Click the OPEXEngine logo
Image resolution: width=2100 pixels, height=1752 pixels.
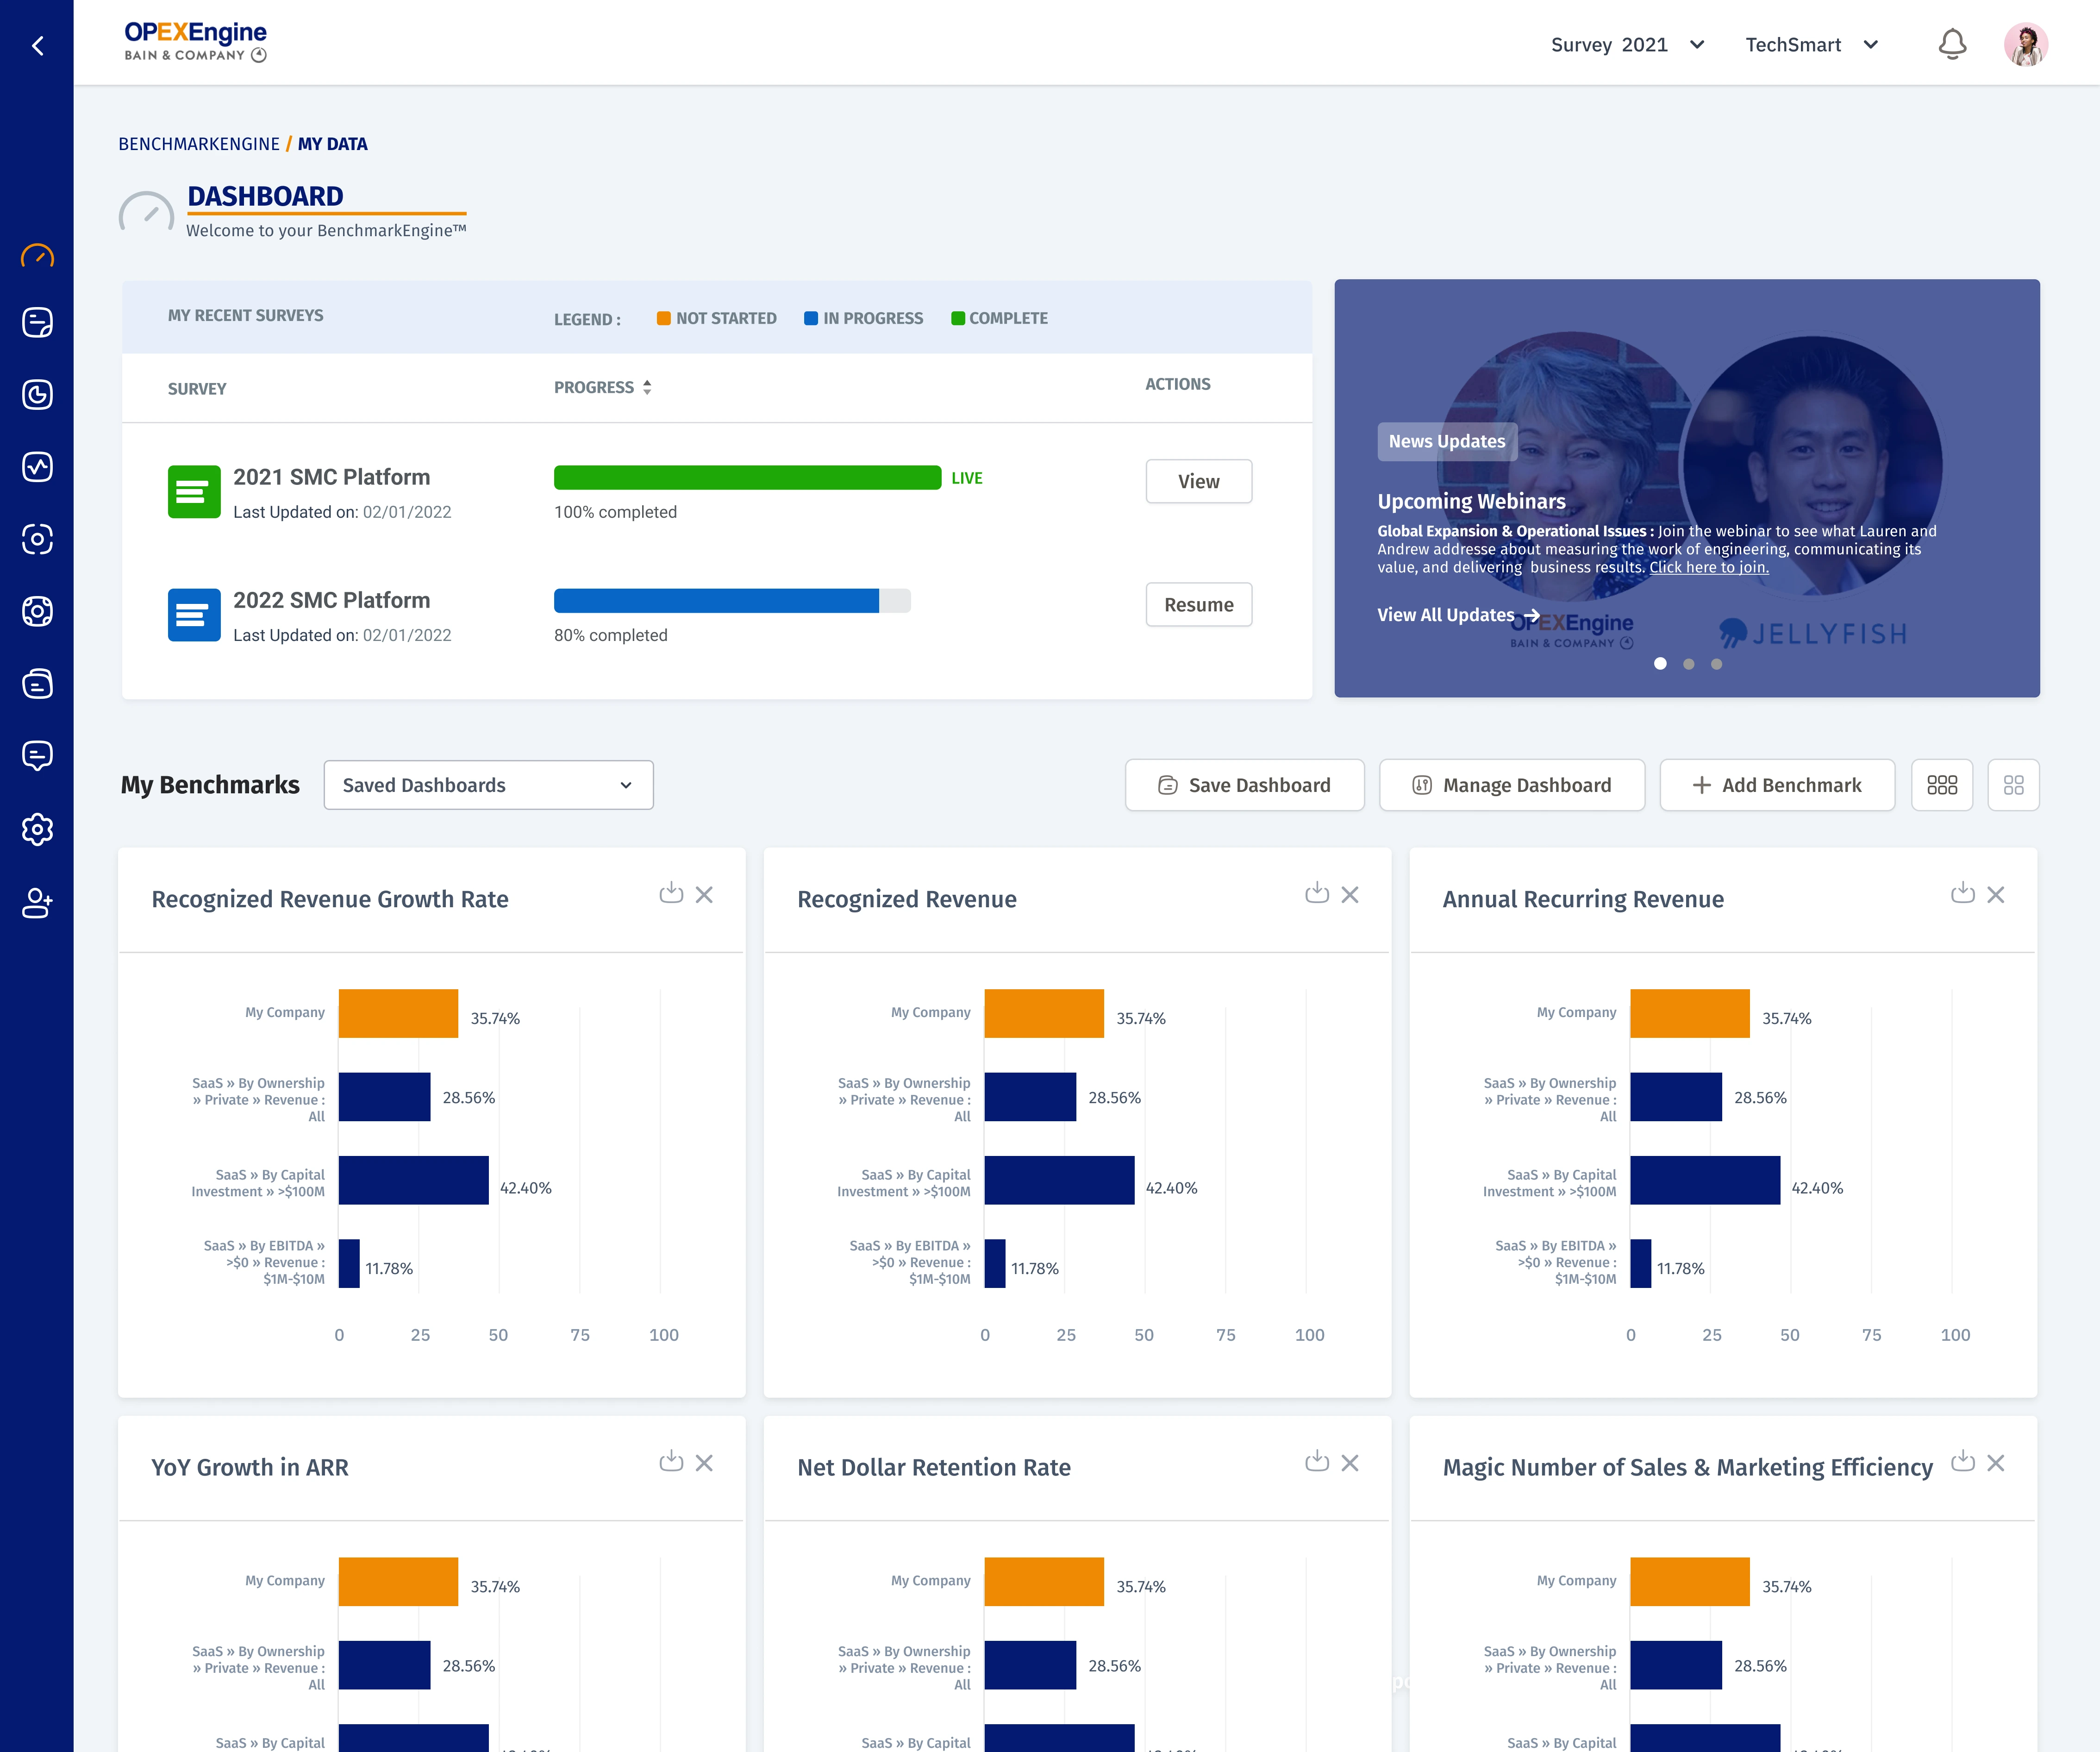tap(195, 42)
